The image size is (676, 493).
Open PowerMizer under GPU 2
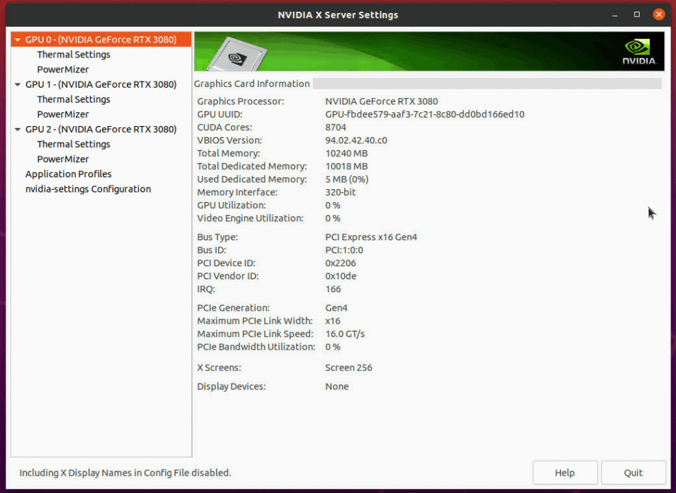click(63, 159)
